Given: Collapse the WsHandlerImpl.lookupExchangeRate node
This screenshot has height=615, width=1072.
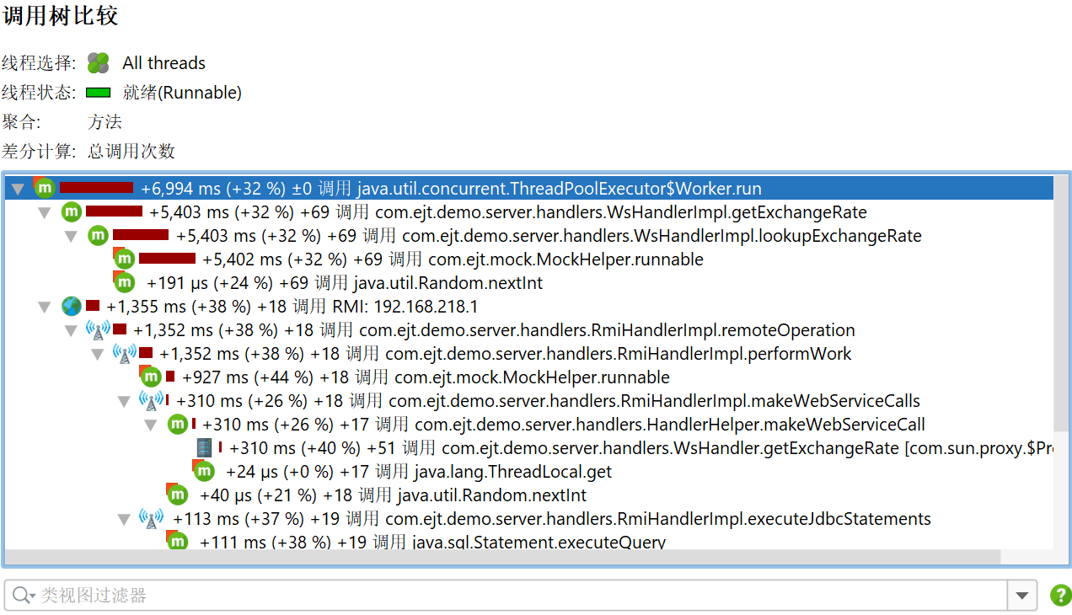Looking at the screenshot, I should point(72,236).
